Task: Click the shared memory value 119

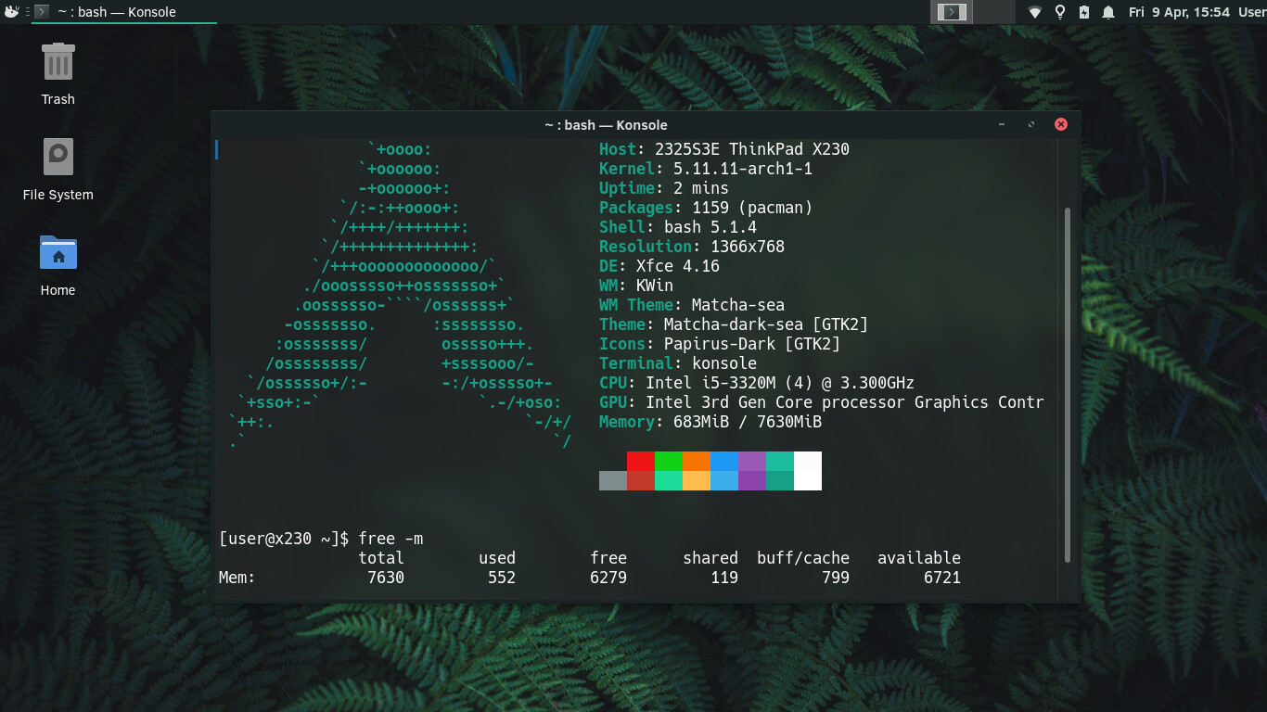Action: [724, 578]
